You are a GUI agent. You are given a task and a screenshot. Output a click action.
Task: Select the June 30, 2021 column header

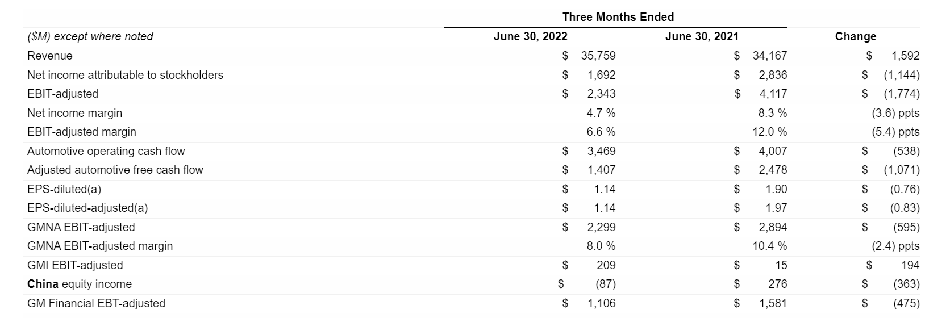tap(702, 36)
